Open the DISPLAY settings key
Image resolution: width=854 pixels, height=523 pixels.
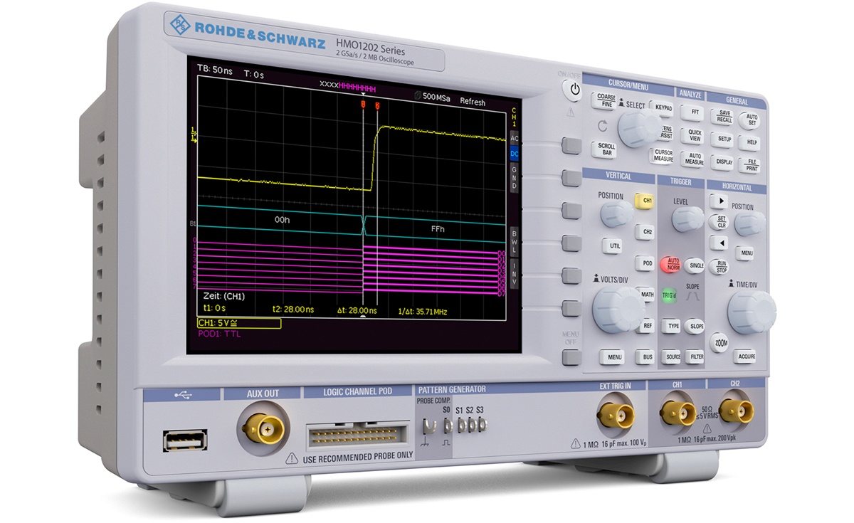coord(724,162)
